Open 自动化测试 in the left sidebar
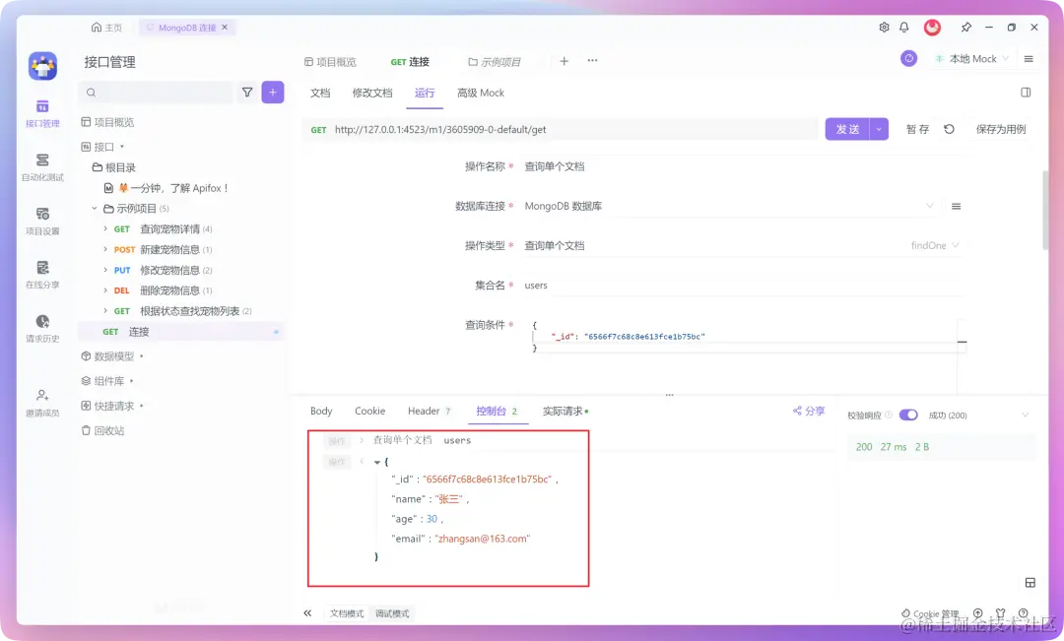The height and width of the screenshot is (641, 1064). [x=42, y=166]
